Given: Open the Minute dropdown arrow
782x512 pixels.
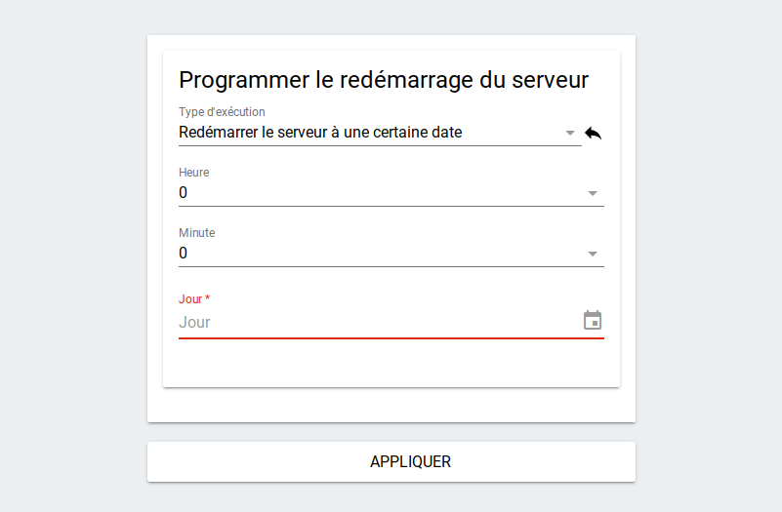Looking at the screenshot, I should 593,254.
